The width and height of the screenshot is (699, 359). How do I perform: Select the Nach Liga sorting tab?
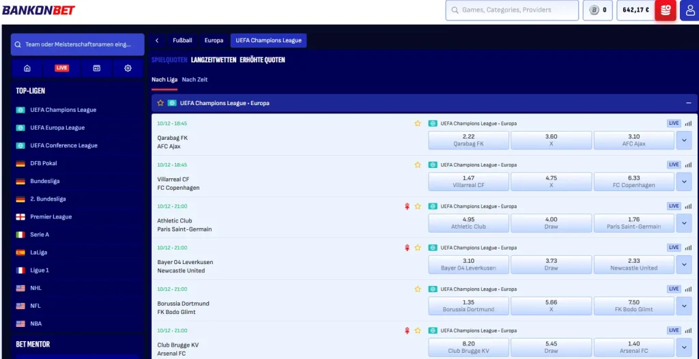tap(165, 80)
